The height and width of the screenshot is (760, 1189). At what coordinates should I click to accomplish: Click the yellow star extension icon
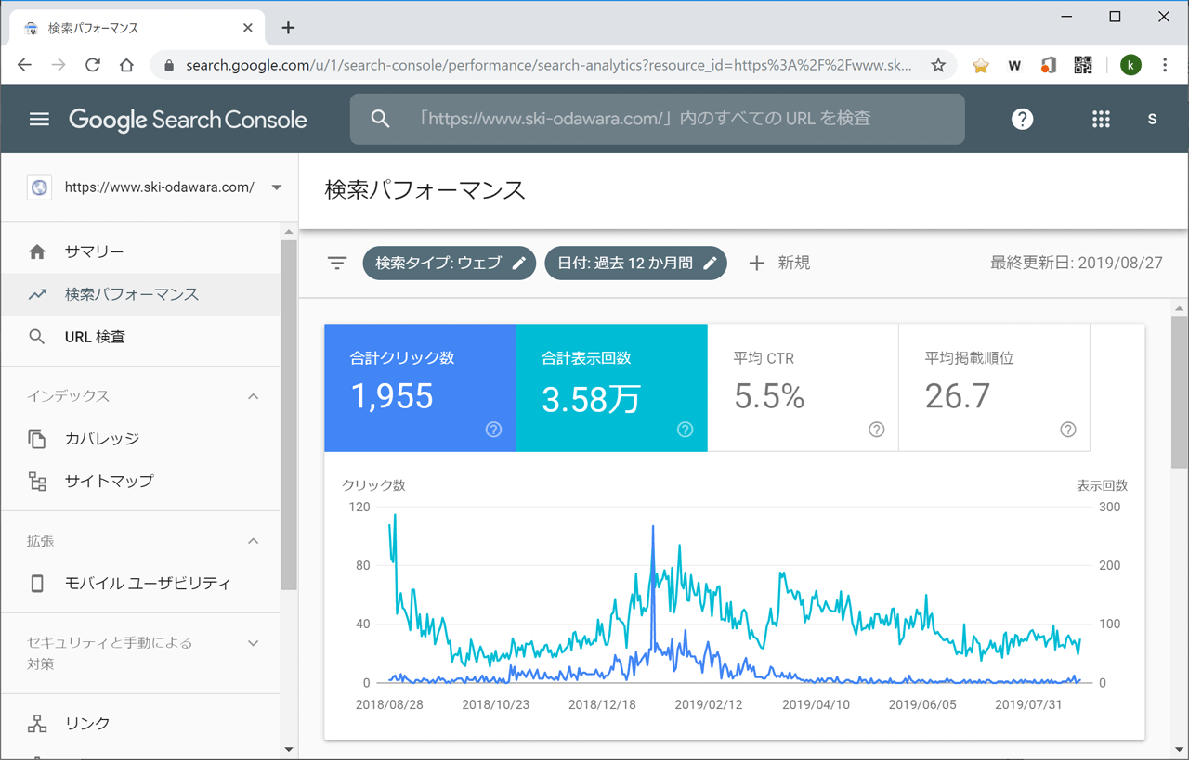pos(981,65)
